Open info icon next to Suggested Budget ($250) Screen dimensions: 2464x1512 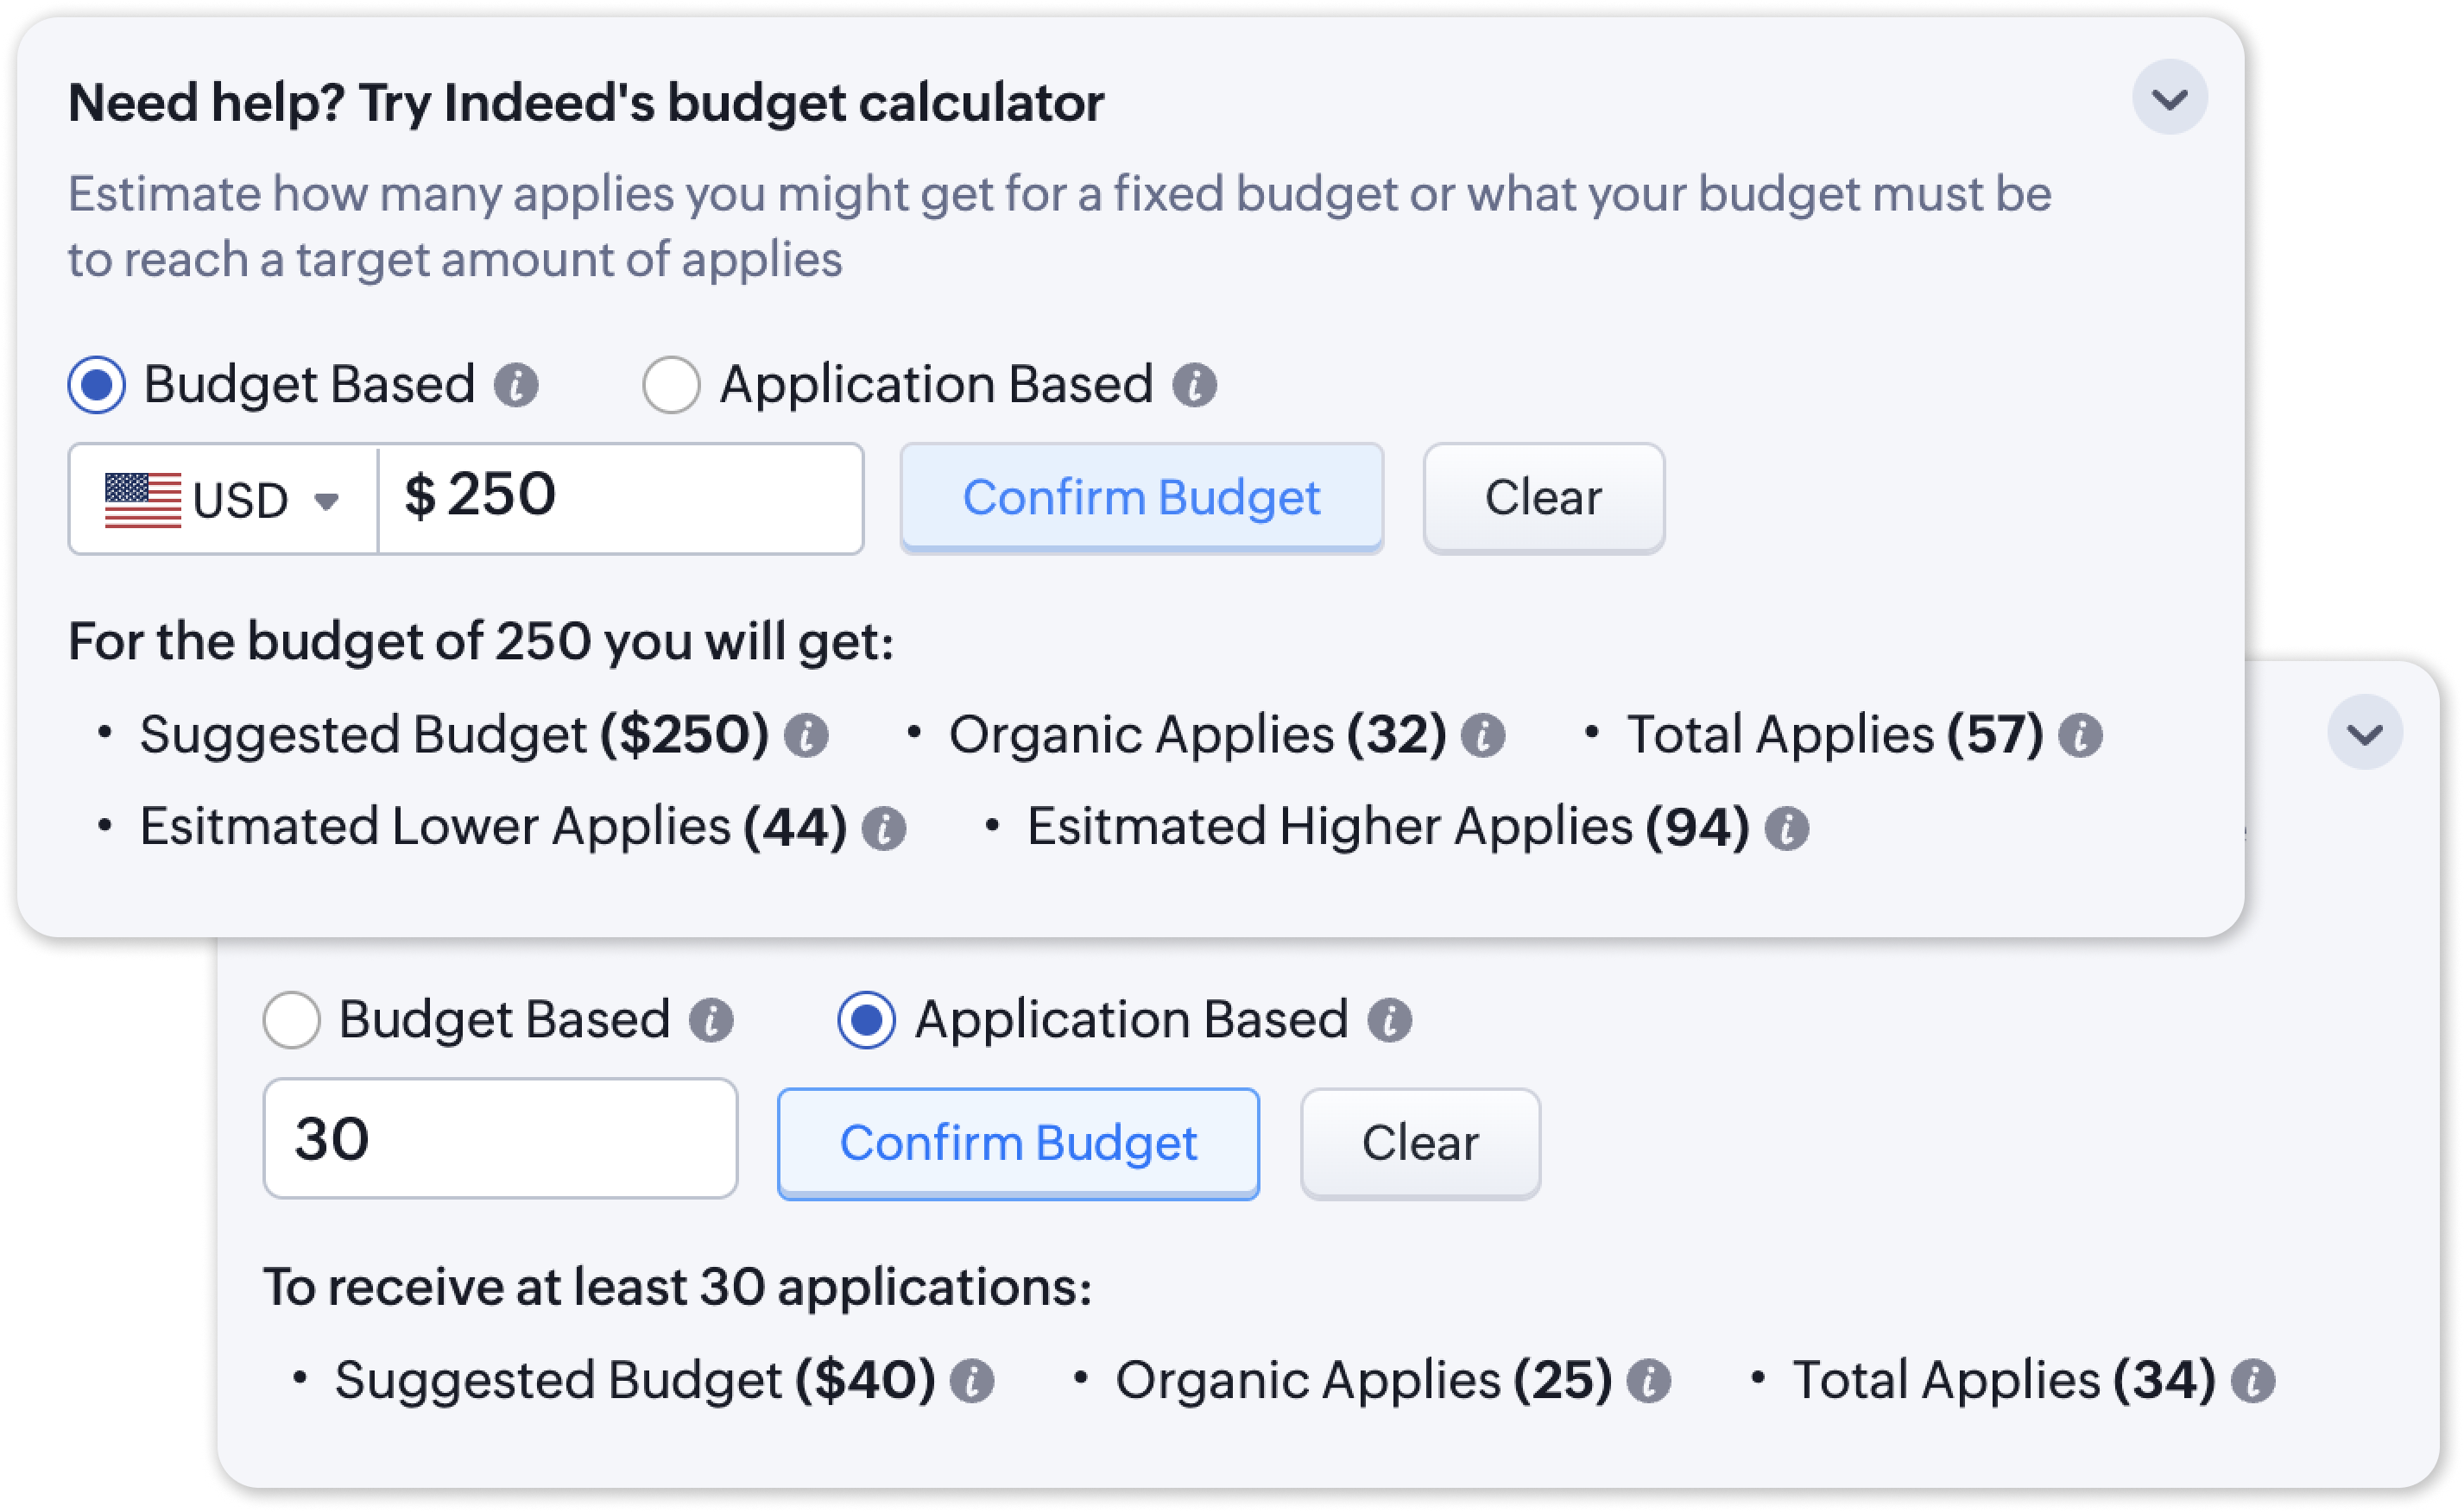[x=806, y=736]
